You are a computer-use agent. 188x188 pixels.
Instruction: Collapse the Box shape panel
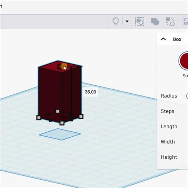(x=163, y=39)
